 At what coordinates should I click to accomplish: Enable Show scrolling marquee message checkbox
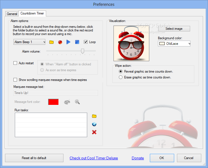(x=15, y=80)
